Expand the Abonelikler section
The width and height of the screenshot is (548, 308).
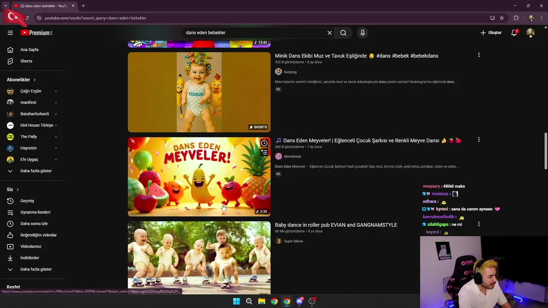coord(21,80)
